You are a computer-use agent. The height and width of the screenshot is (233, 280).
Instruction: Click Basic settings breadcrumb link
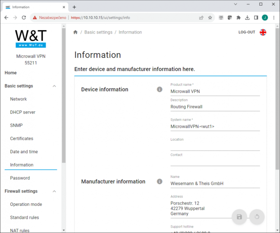pyautogui.click(x=99, y=32)
